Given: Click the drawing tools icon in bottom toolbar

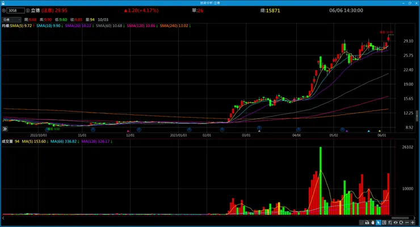Looking at the screenshot, I should (390, 222).
